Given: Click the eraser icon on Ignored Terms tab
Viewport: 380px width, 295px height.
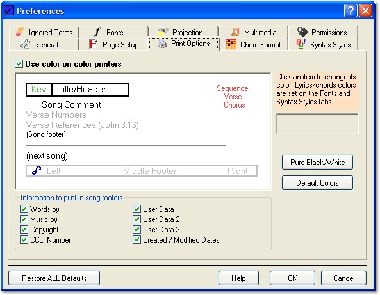Looking at the screenshot, I should (x=20, y=32).
